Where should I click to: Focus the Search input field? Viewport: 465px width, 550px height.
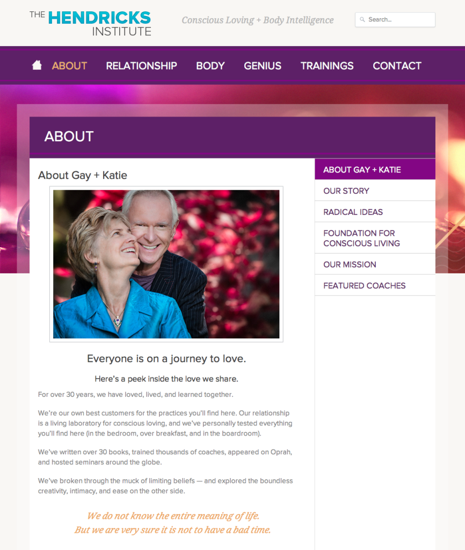395,20
